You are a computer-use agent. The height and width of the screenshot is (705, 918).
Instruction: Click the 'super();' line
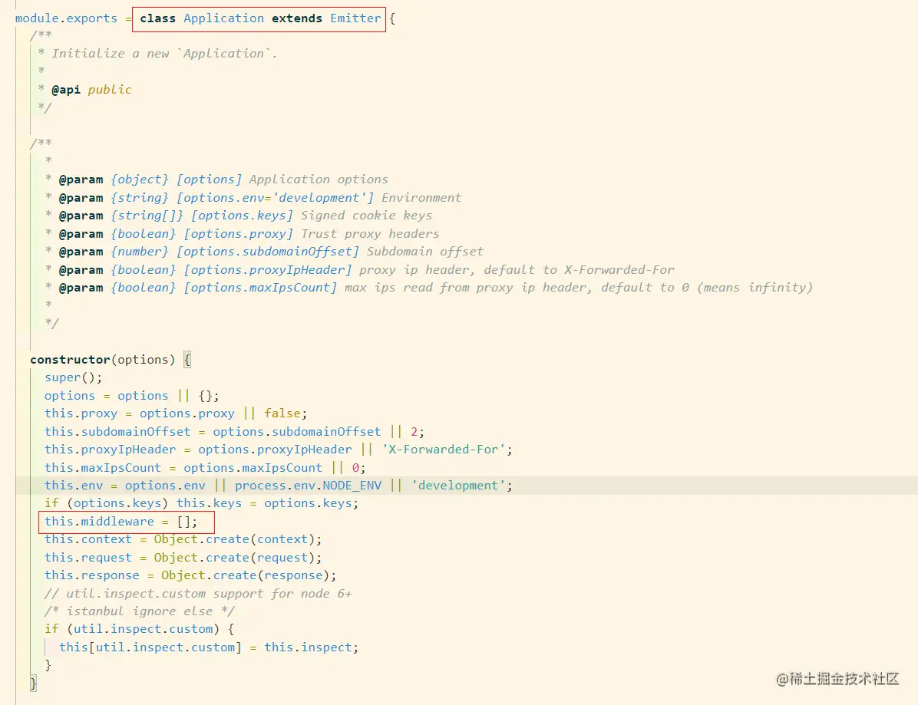[73, 377]
